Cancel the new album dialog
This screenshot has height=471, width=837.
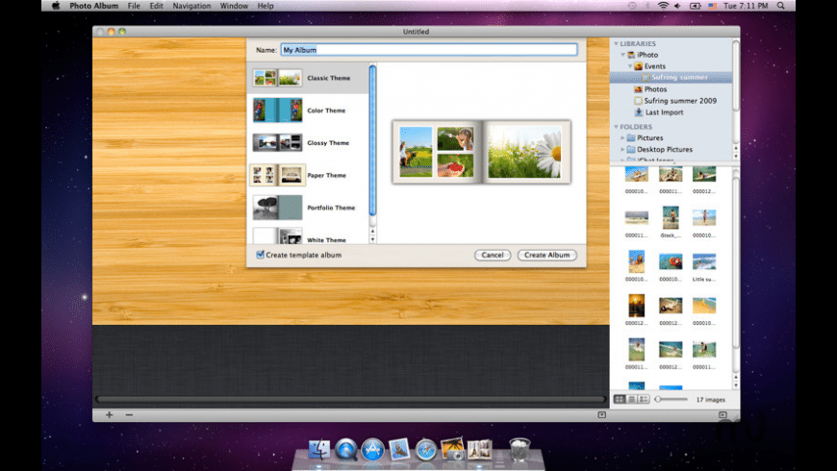click(x=493, y=255)
